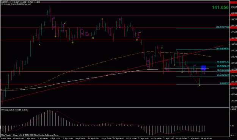Click the 17 Apr 20:00 time label
237x140 pixels.
(144, 138)
